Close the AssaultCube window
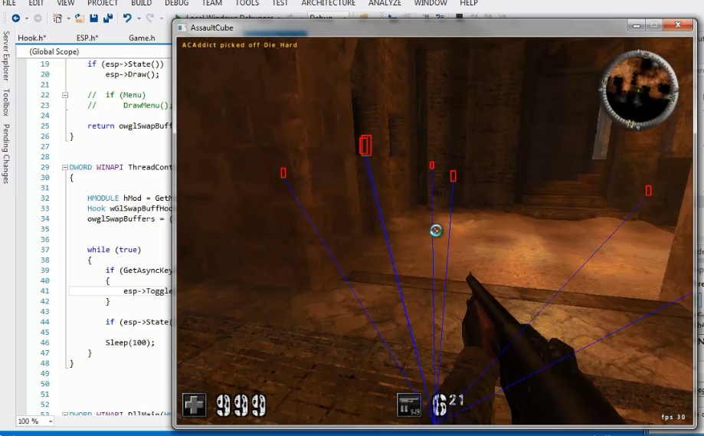 coord(679,25)
